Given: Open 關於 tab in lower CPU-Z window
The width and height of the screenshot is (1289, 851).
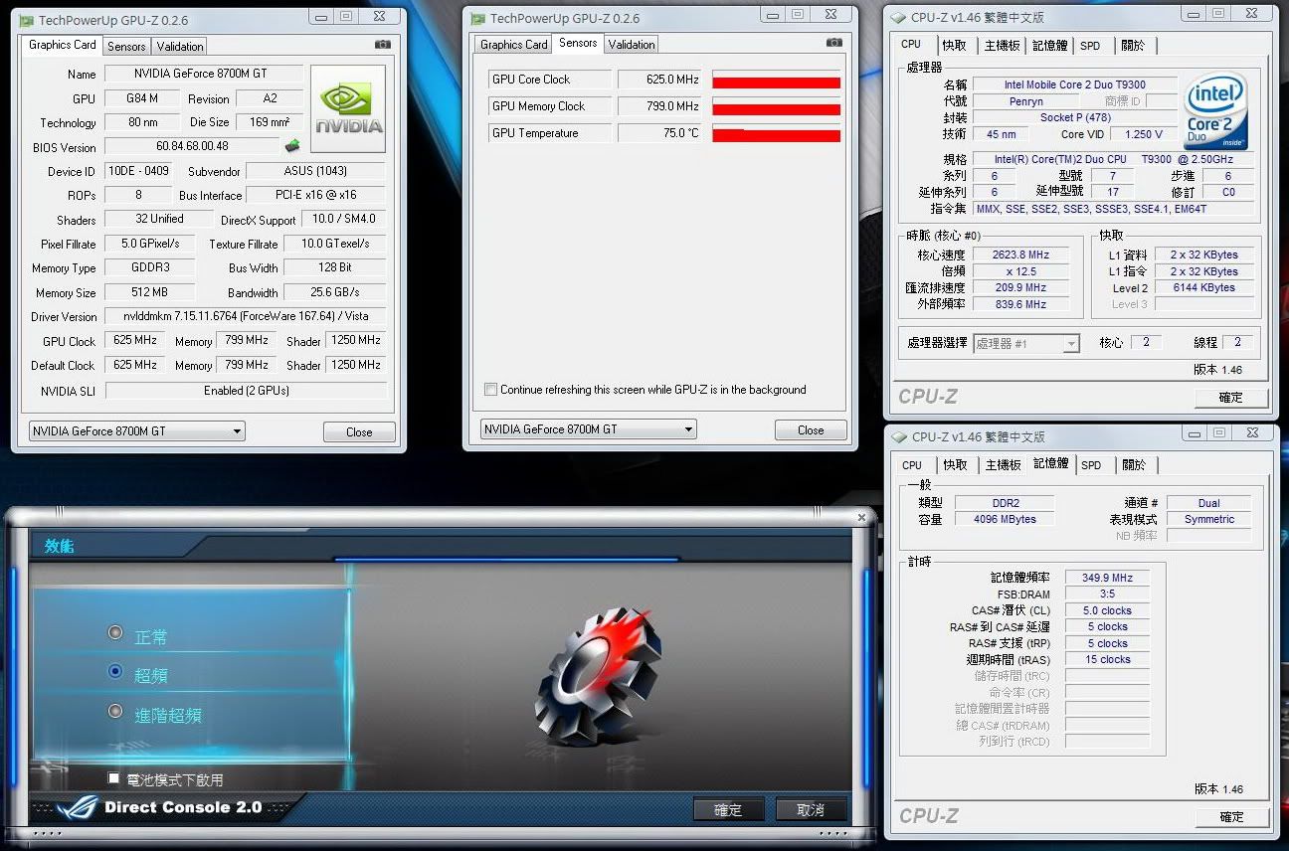Looking at the screenshot, I should coord(1134,465).
